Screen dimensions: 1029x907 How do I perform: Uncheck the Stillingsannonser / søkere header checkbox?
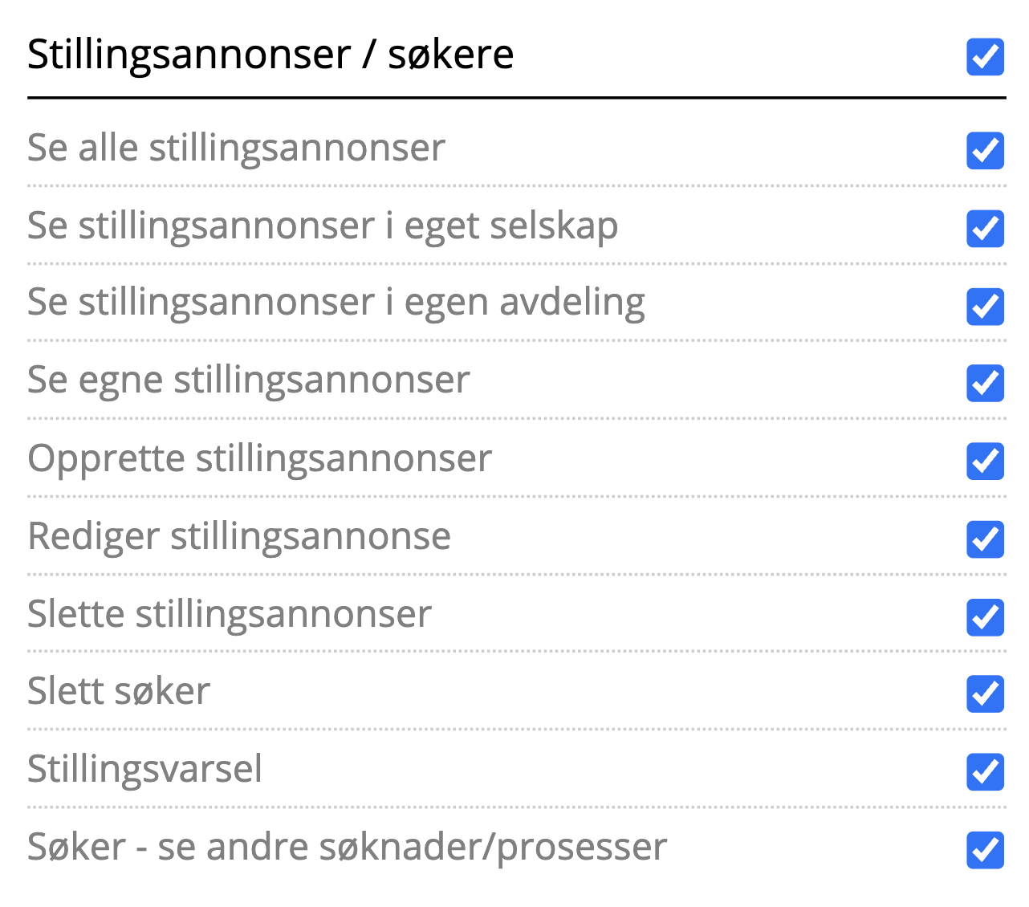click(x=985, y=57)
